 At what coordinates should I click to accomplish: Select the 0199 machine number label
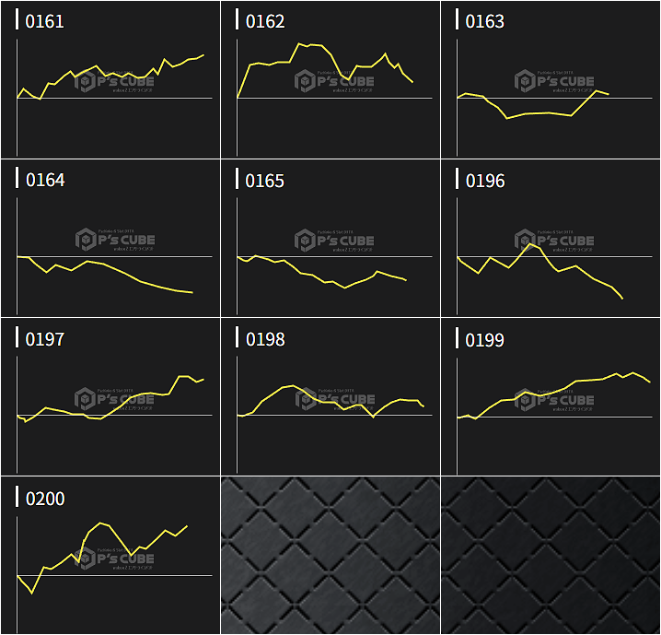(485, 340)
